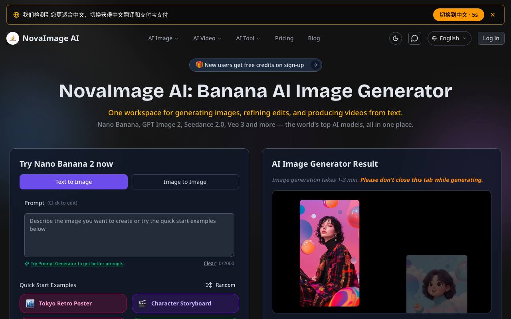Click the gray "Nano Banana, GPT Image 2" model list line
This screenshot has height=319, width=511.
pyautogui.click(x=255, y=124)
